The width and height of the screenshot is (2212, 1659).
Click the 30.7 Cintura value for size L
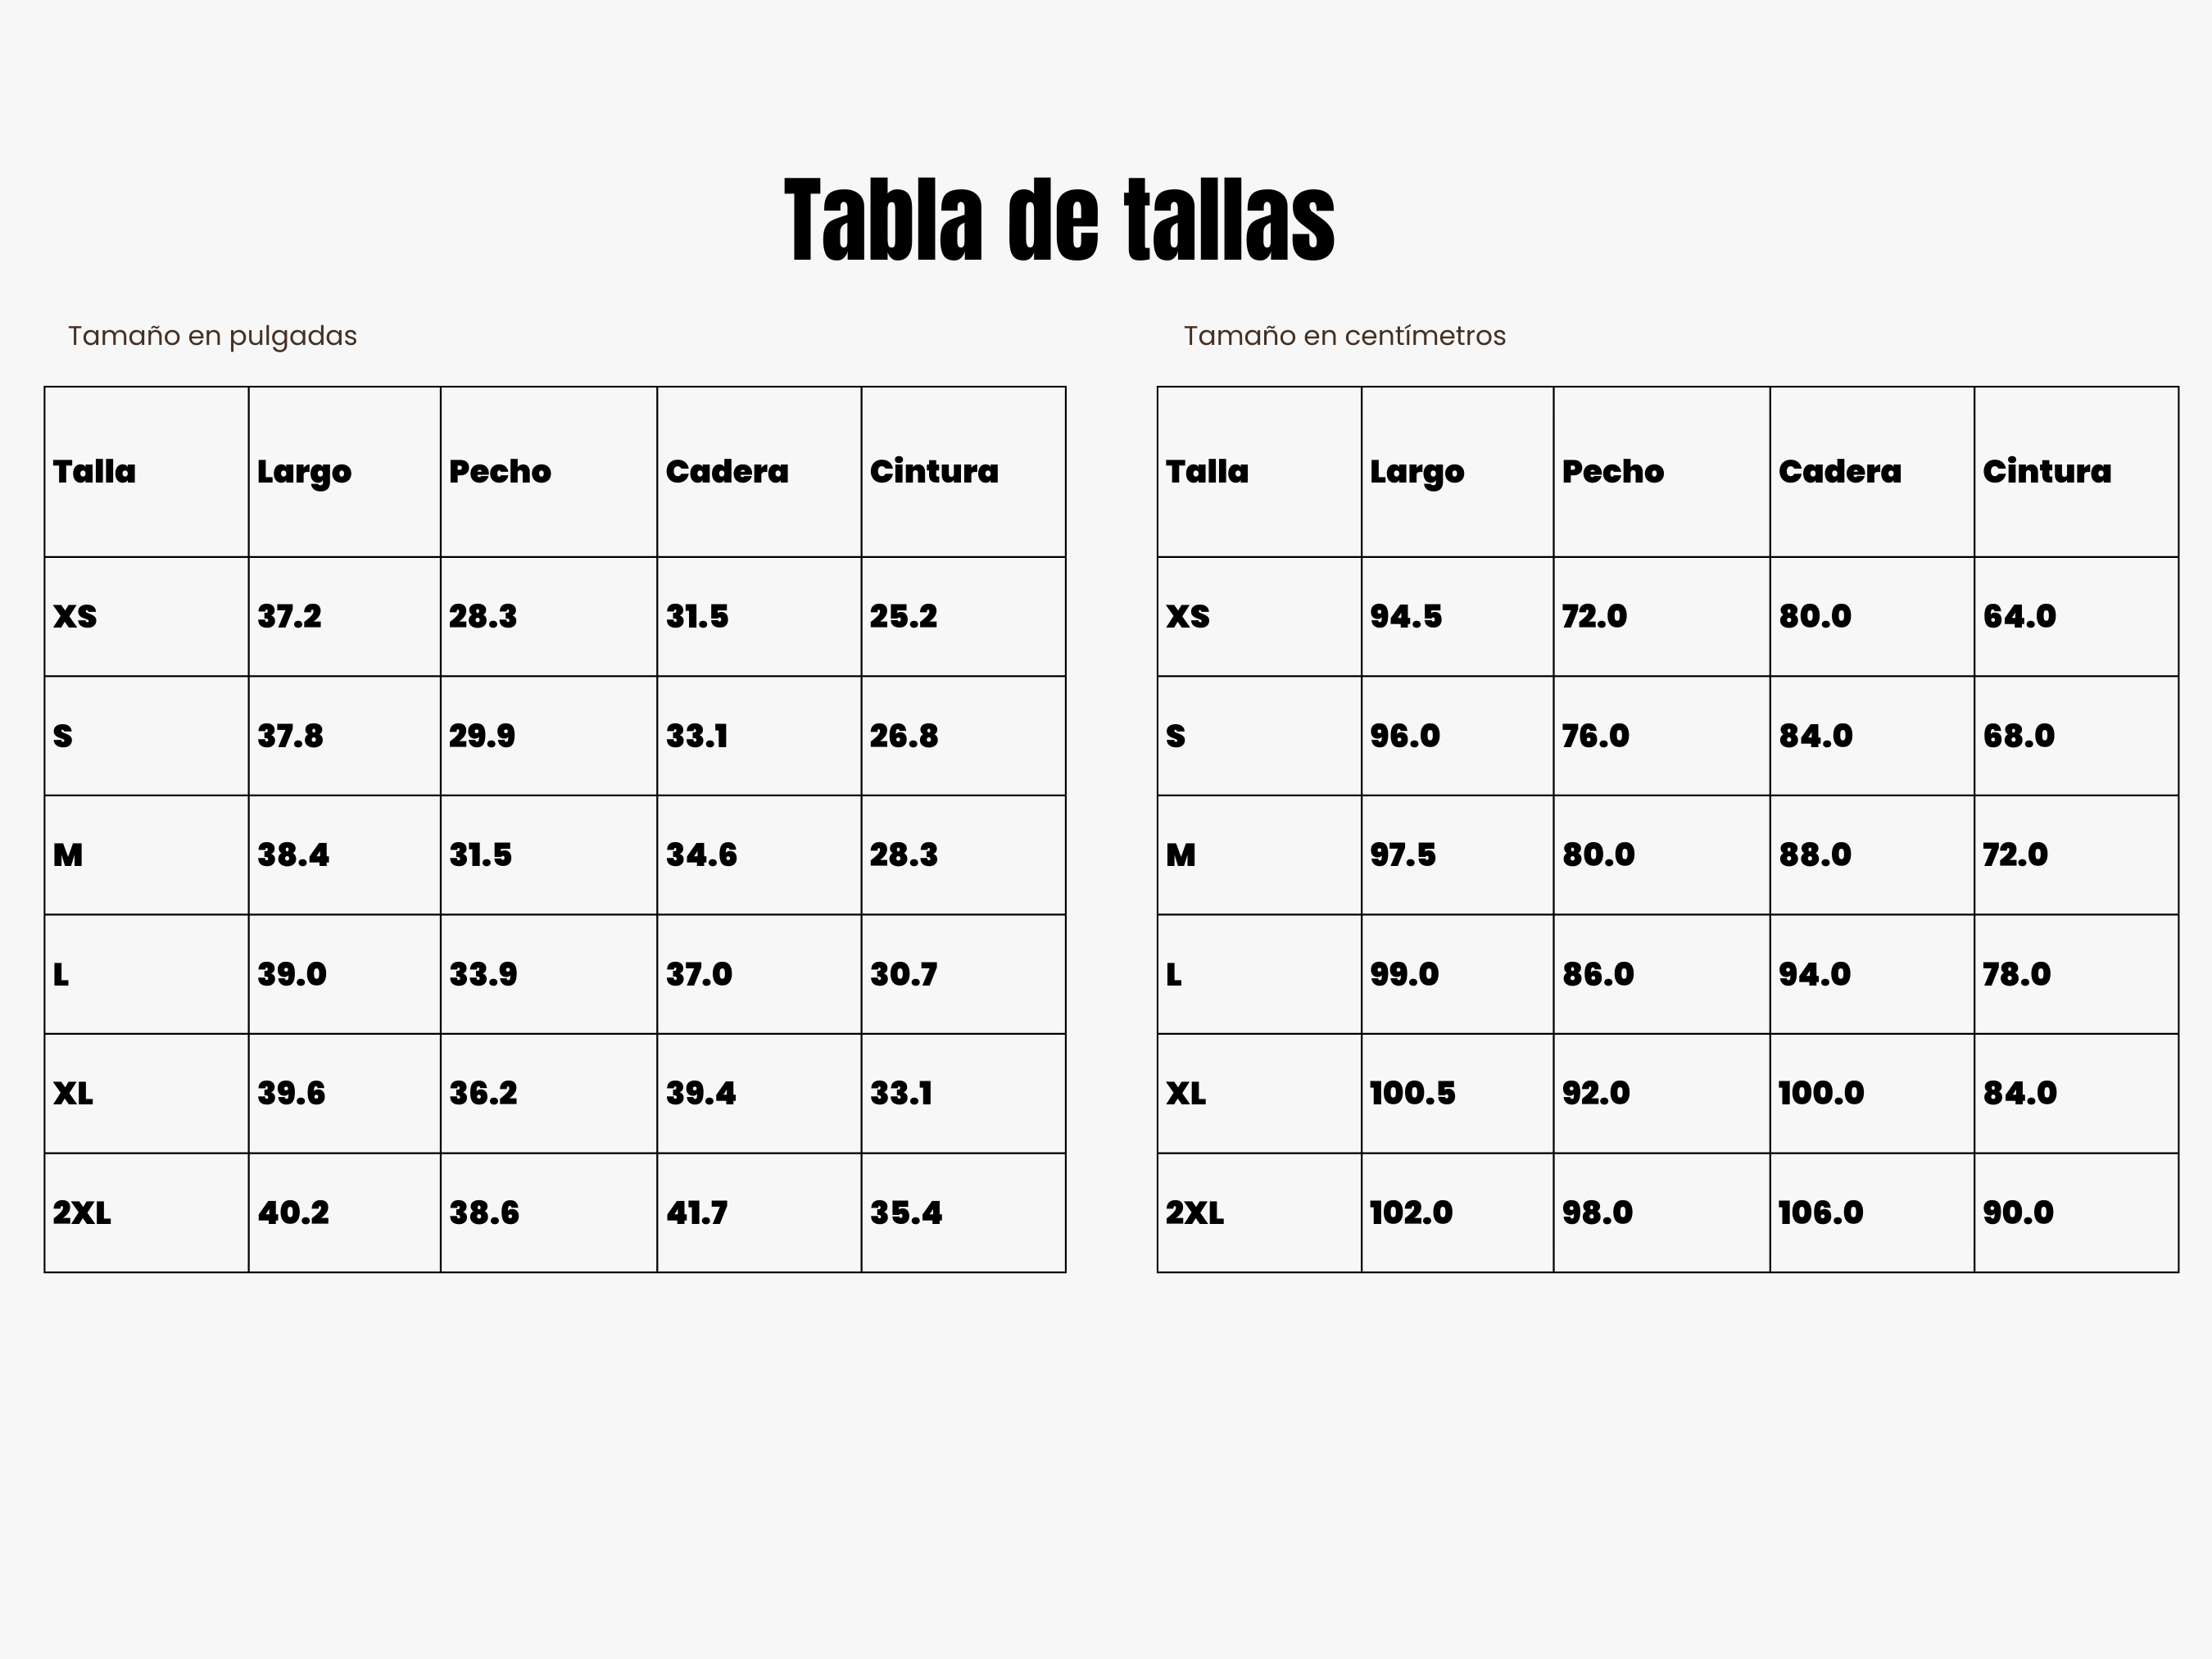(903, 974)
